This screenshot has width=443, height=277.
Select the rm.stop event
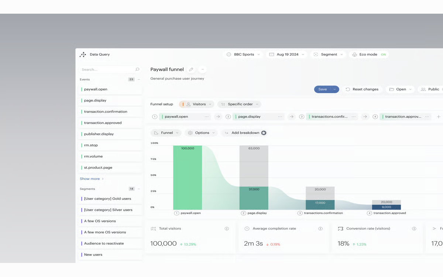110,145
